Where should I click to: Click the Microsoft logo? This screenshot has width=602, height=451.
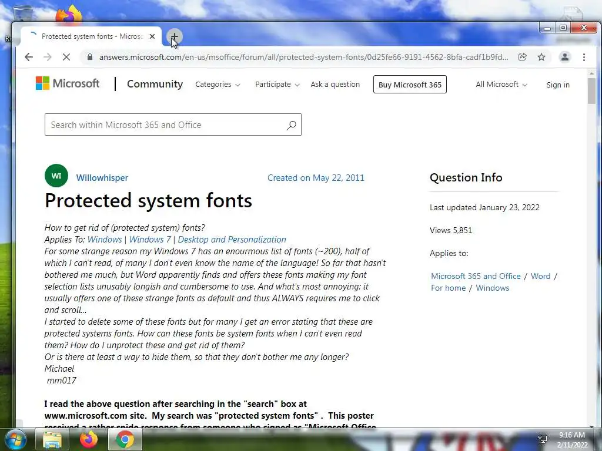click(68, 83)
